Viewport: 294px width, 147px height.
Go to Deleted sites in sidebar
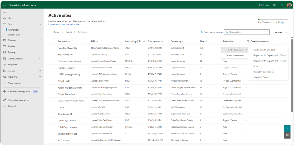14,35
